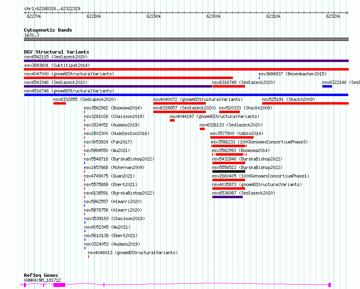The height and width of the screenshot is (289, 360).
Task: Click the DGV Structural Variants track title
Action: coord(57,52)
